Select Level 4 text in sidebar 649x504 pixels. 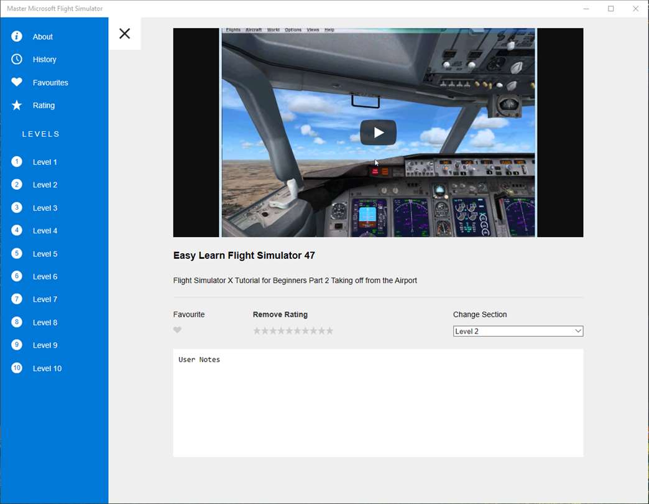[45, 231]
